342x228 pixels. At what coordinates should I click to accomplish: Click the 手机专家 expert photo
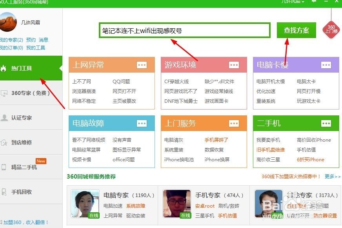177,204
